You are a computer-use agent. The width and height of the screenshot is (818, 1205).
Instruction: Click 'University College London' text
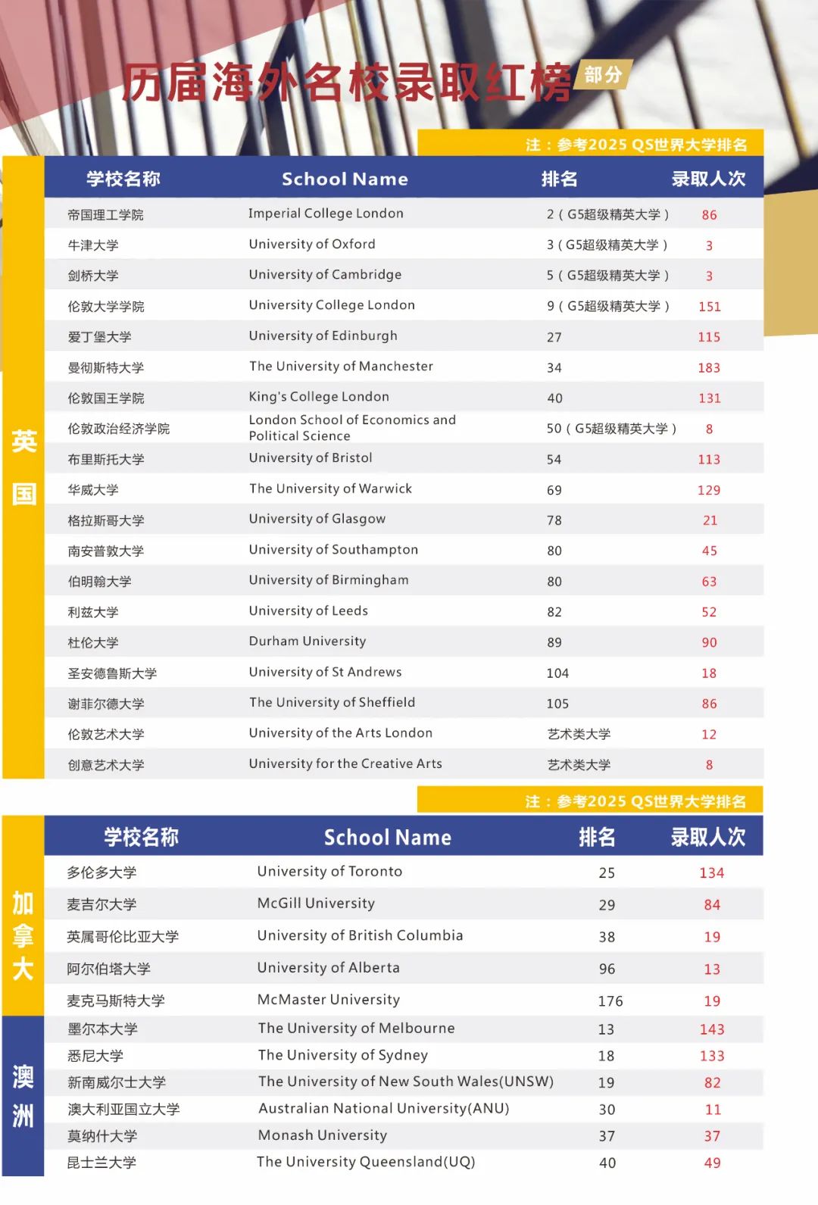pyautogui.click(x=332, y=305)
